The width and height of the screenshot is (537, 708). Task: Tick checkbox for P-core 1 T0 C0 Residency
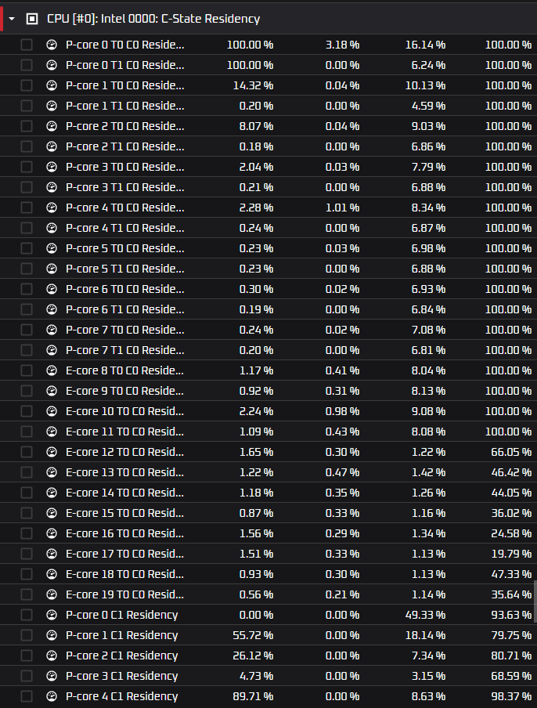point(27,85)
